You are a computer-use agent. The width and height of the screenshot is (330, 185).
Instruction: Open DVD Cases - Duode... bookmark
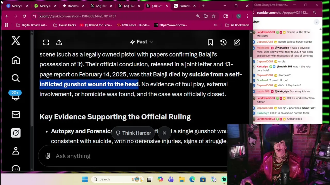click(133, 25)
